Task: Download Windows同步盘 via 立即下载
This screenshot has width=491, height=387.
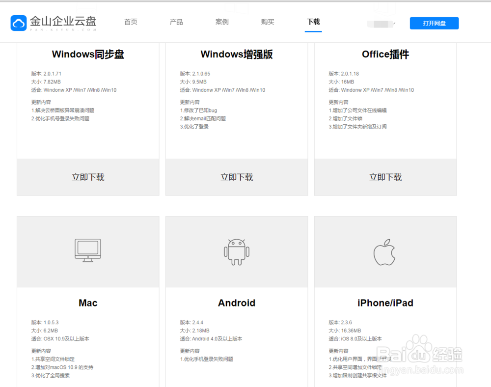Action: (x=88, y=177)
